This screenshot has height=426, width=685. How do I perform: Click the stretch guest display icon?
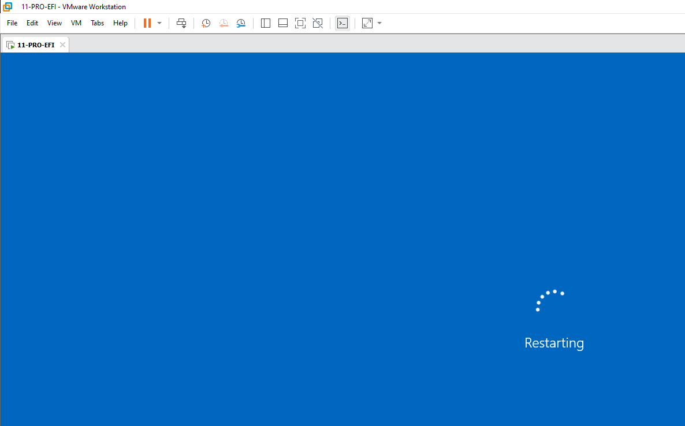[367, 23]
